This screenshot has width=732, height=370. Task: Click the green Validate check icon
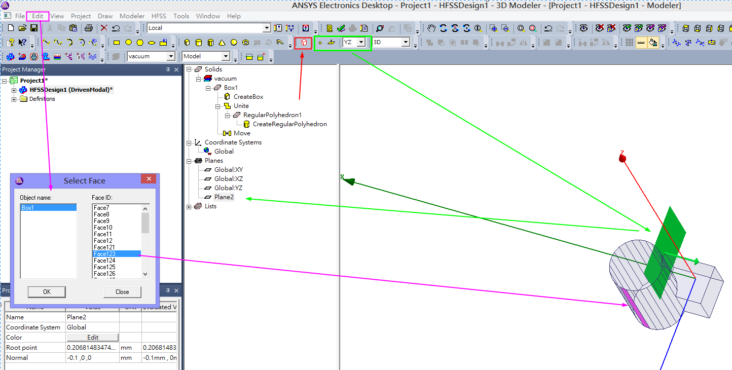341,28
